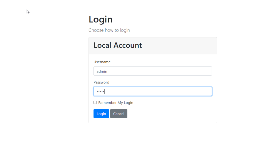Click the large "Login" page heading
This screenshot has height=156, width=262.
pyautogui.click(x=101, y=19)
